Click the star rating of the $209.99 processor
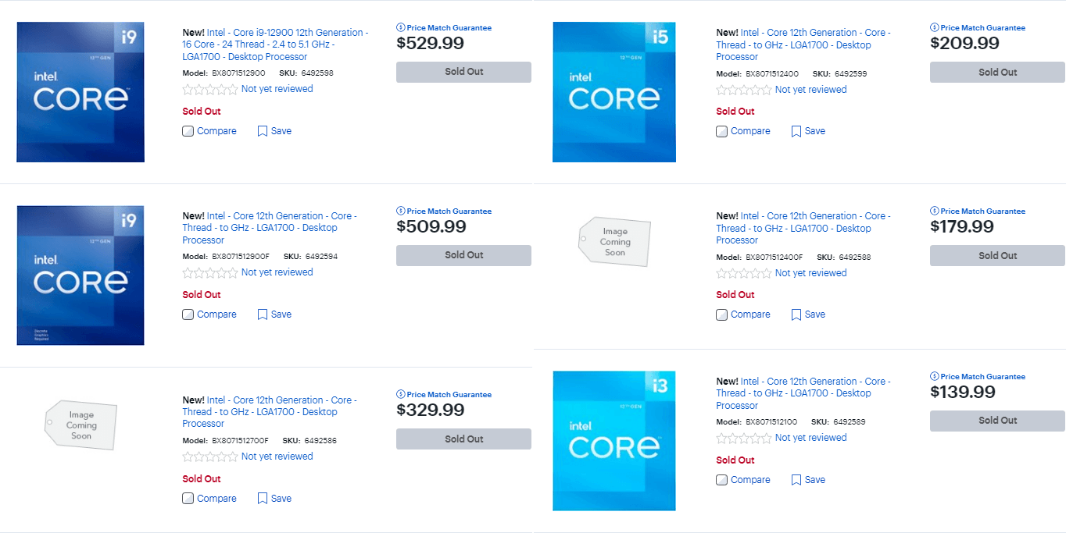Screen dimensions: 1066x533 [744, 90]
